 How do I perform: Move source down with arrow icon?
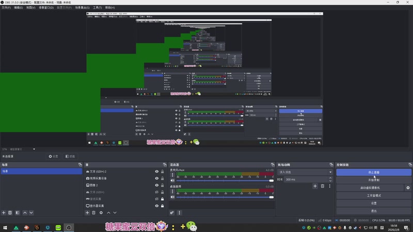coord(115,212)
